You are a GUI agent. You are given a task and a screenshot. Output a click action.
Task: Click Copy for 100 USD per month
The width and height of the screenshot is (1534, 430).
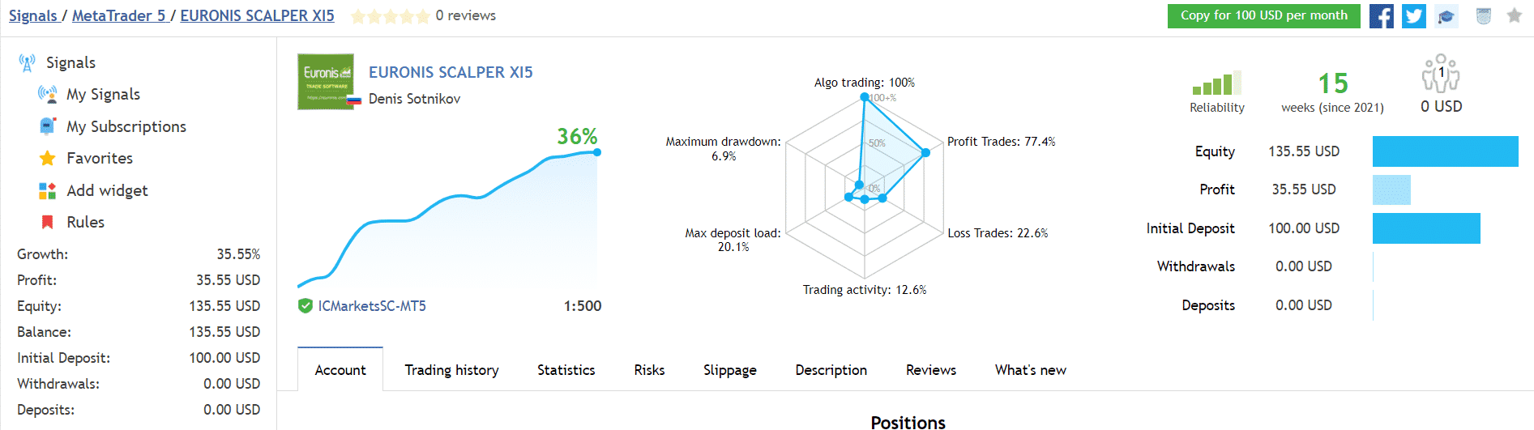[1263, 16]
